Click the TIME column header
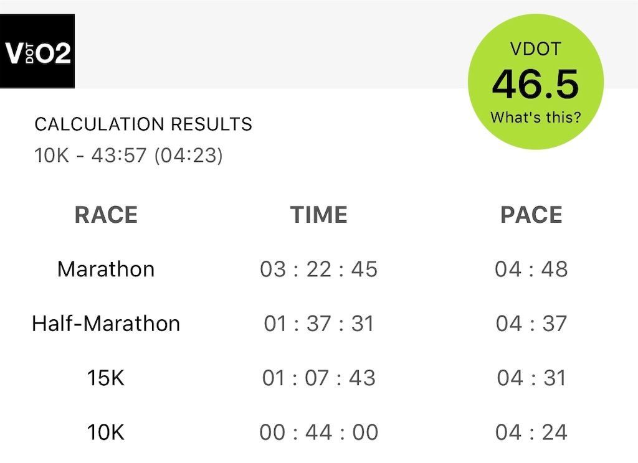This screenshot has height=463, width=638. click(x=318, y=215)
